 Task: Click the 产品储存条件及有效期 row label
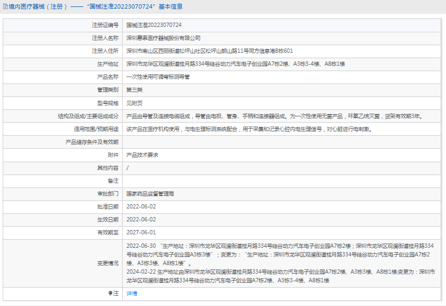(92, 142)
